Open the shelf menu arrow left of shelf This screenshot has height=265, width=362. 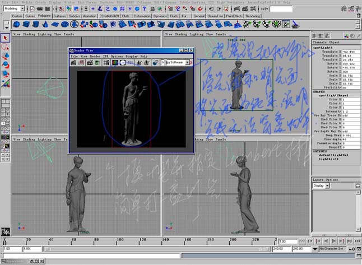[x=7, y=27]
